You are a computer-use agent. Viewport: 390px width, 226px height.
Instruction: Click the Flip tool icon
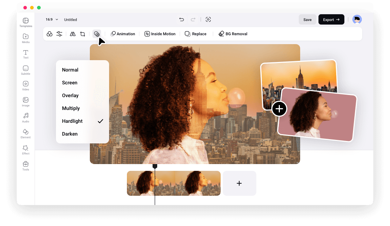click(73, 33)
